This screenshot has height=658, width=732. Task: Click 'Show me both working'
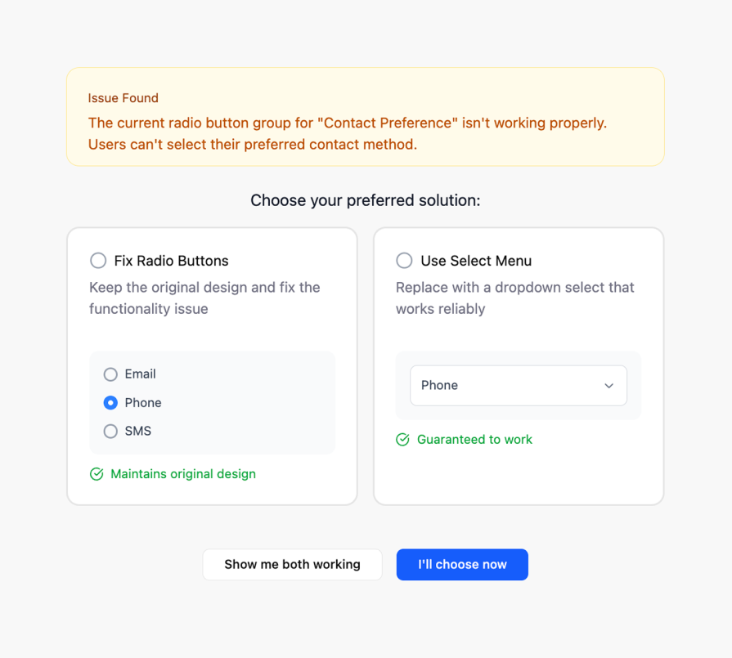coord(292,564)
